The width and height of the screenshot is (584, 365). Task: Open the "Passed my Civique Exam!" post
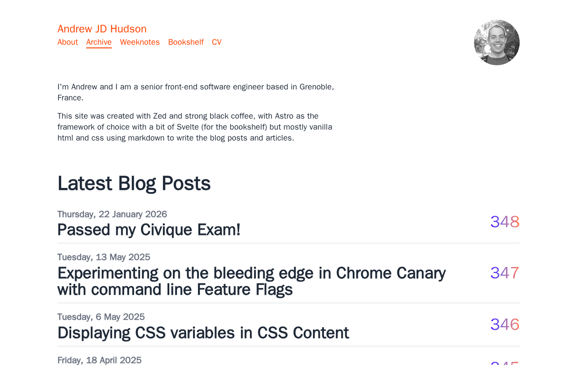[149, 230]
